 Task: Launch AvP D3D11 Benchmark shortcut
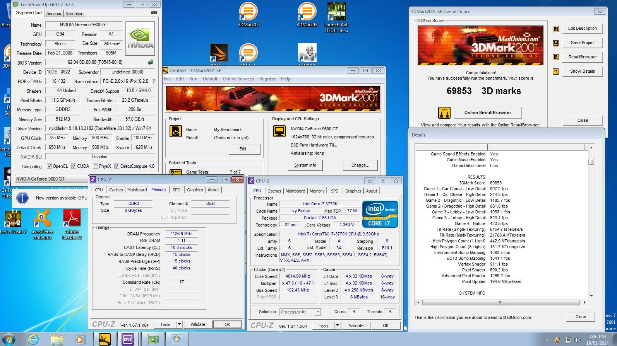pos(336,17)
